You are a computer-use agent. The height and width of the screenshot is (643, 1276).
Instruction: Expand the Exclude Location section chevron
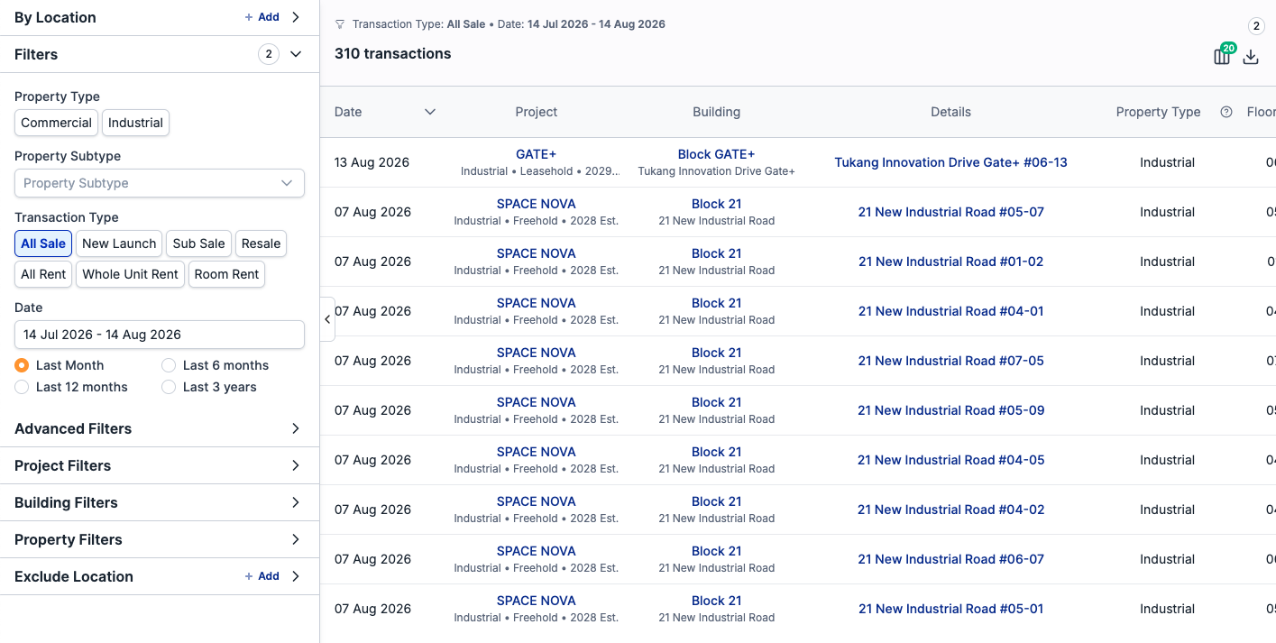click(x=296, y=576)
